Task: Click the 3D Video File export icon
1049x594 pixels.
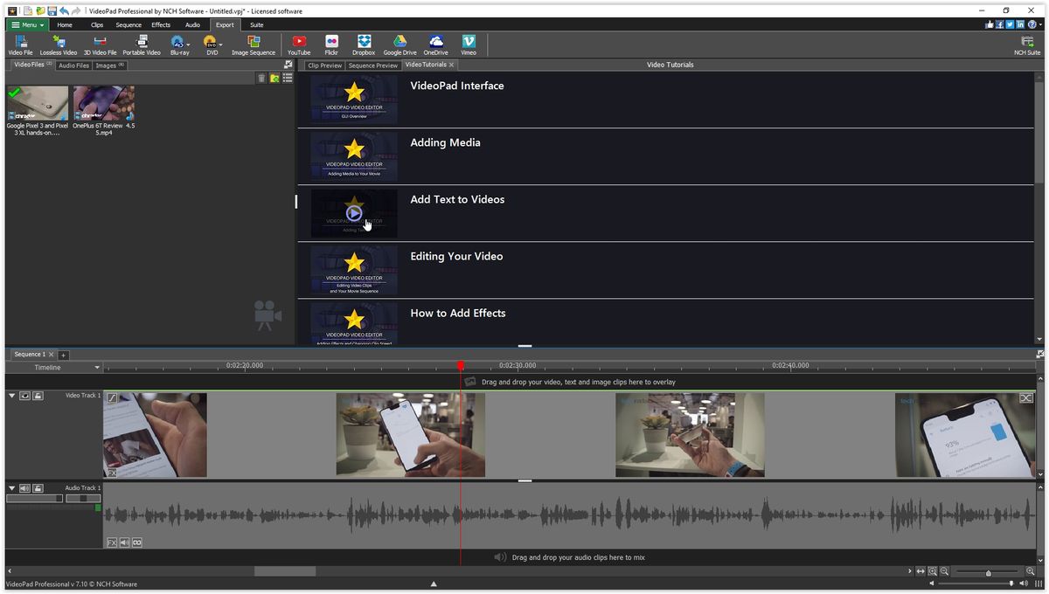Action: click(x=100, y=42)
